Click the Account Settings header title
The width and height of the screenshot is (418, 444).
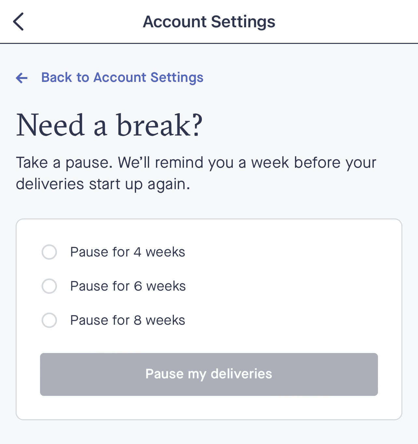(209, 22)
